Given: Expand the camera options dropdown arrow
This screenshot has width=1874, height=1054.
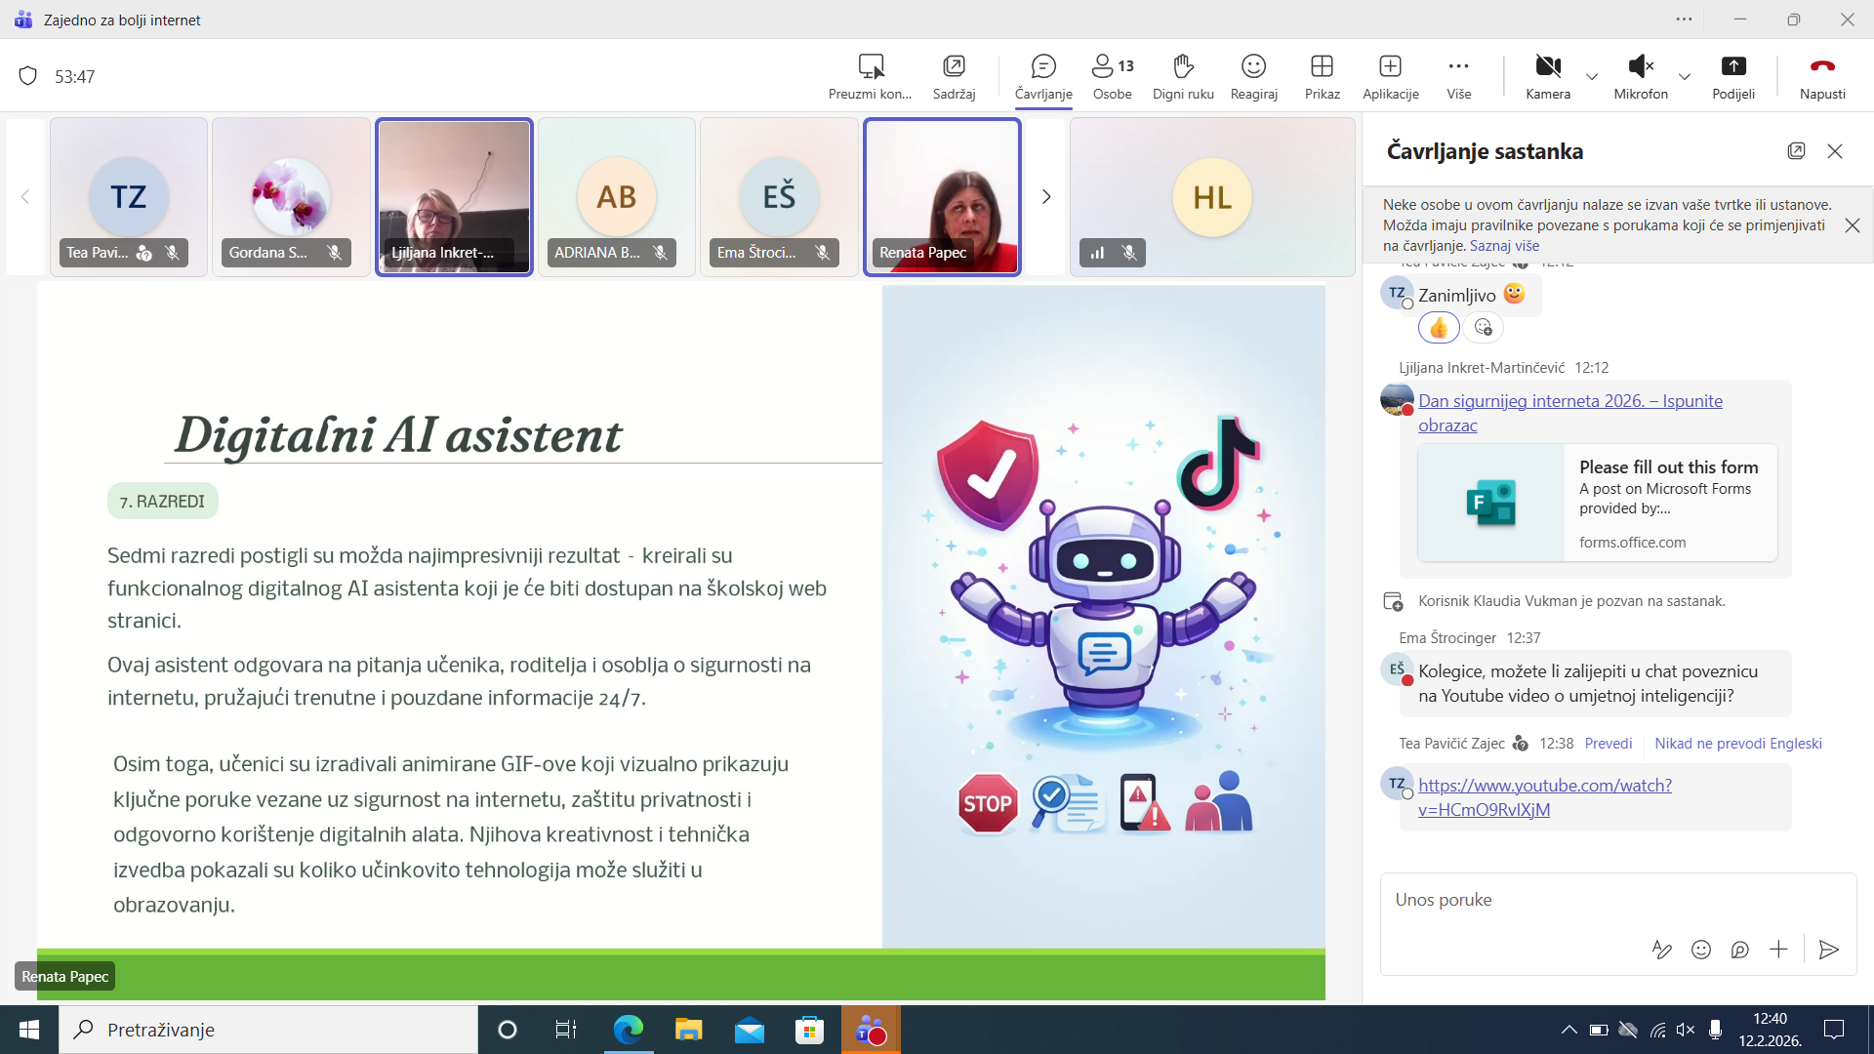Looking at the screenshot, I should point(1592,76).
